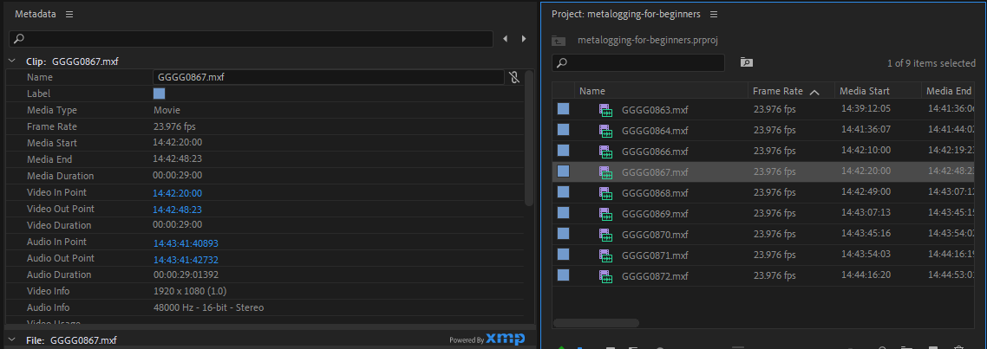This screenshot has height=349, width=987.
Task: Select GGGG0863.mxf in the Project list
Action: [x=655, y=110]
